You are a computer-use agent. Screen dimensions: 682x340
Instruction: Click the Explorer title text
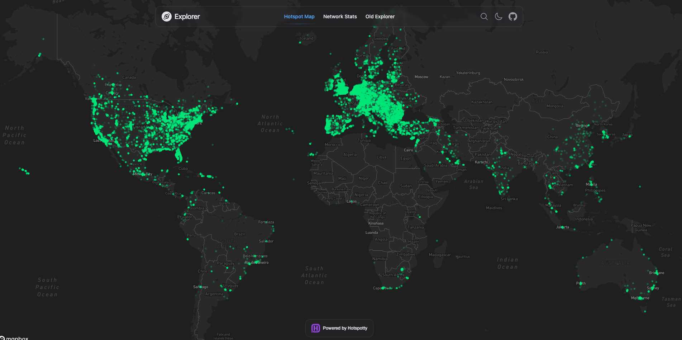tap(187, 16)
